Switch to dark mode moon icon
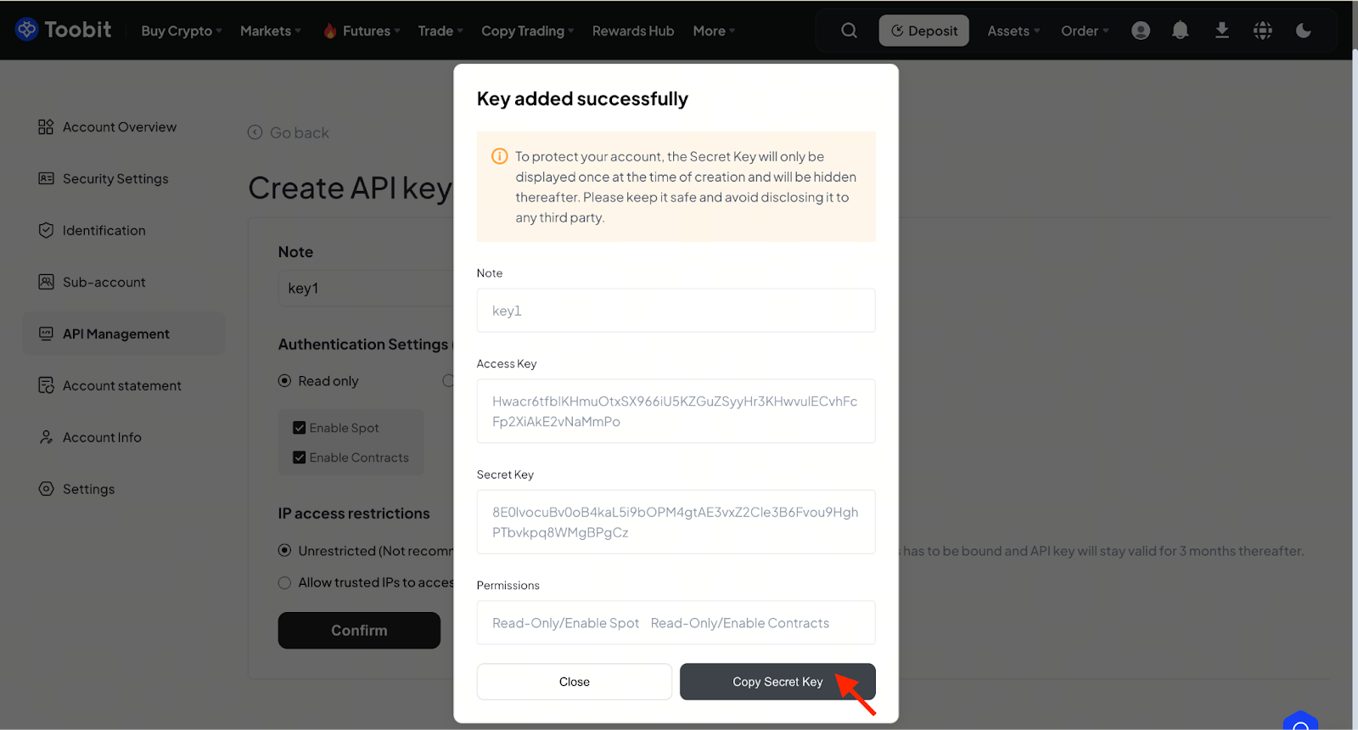 click(x=1304, y=31)
